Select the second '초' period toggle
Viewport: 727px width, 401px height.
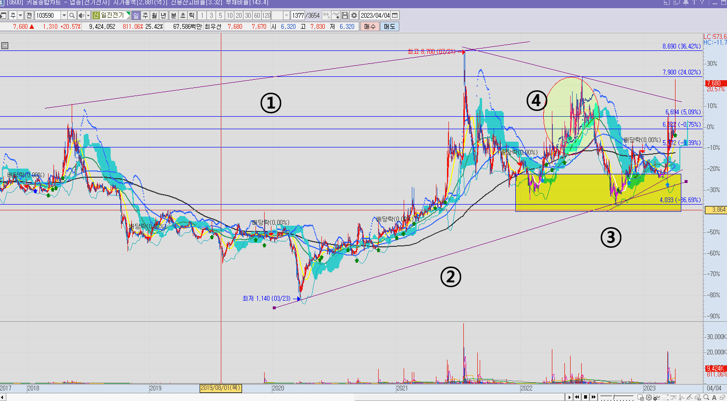[x=183, y=15]
